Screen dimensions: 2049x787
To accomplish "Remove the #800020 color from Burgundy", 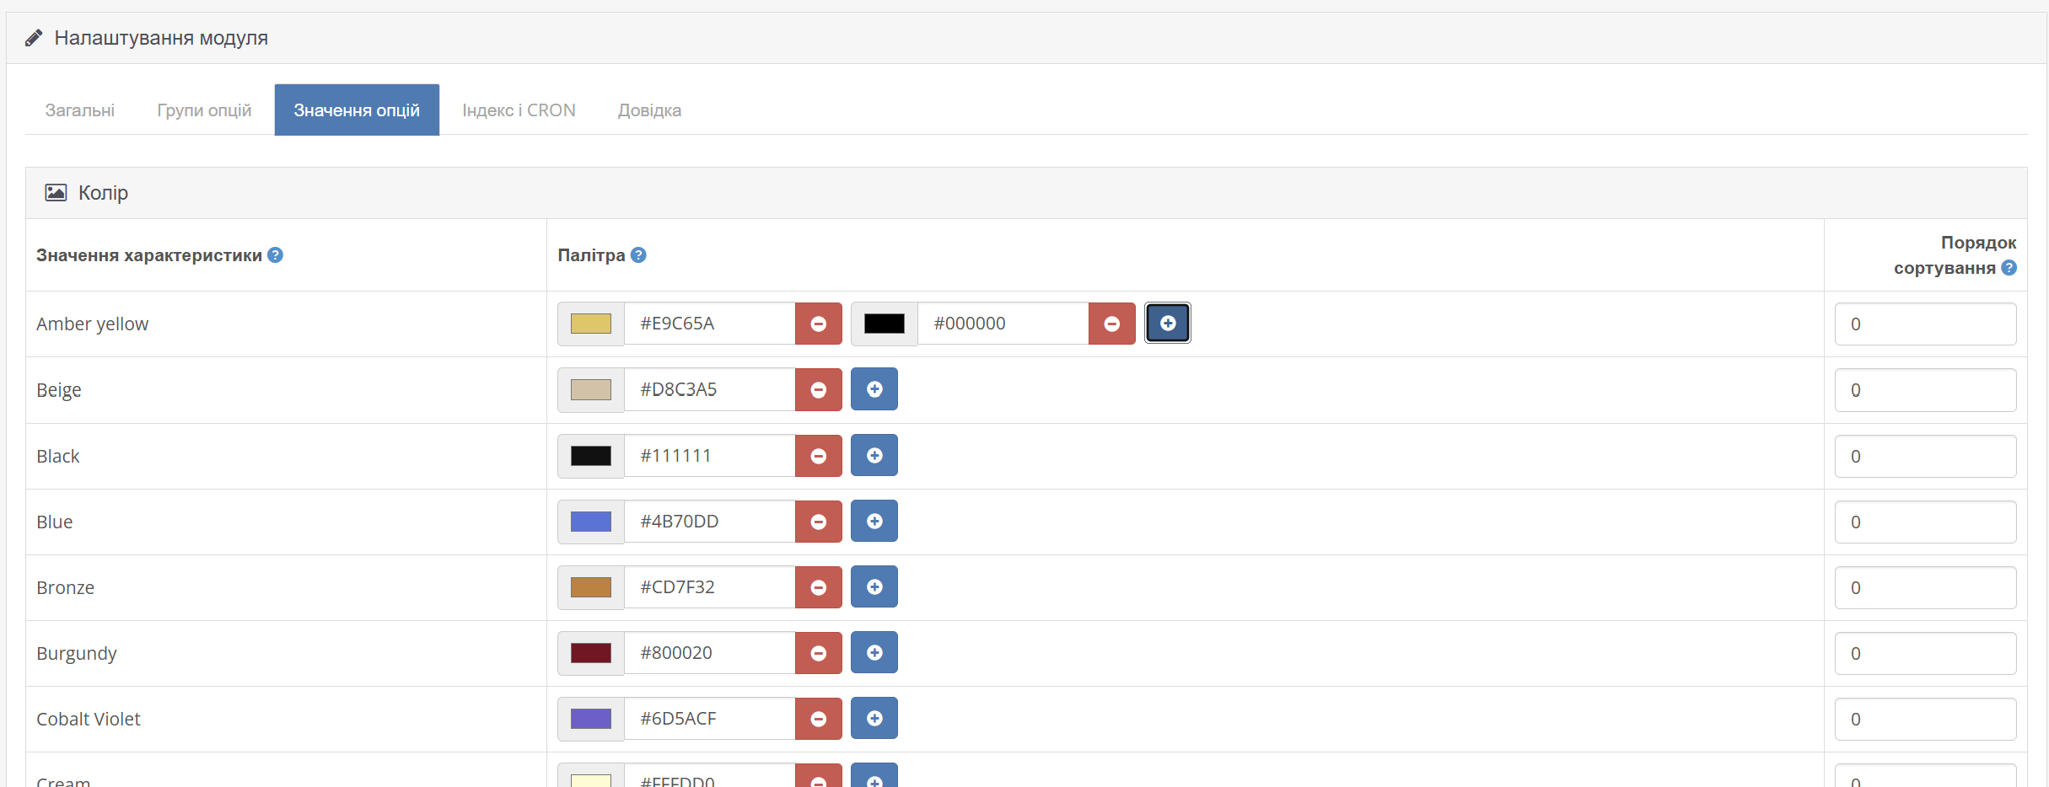I will click(818, 653).
